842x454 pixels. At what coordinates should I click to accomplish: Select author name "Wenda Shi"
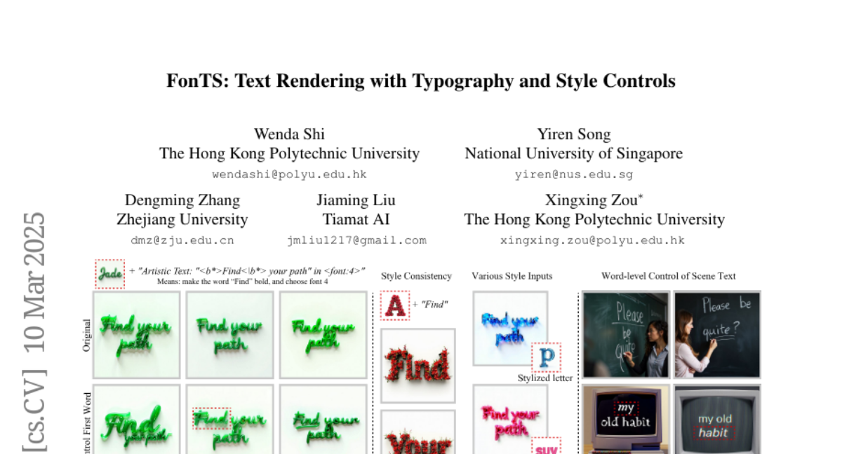pyautogui.click(x=289, y=134)
